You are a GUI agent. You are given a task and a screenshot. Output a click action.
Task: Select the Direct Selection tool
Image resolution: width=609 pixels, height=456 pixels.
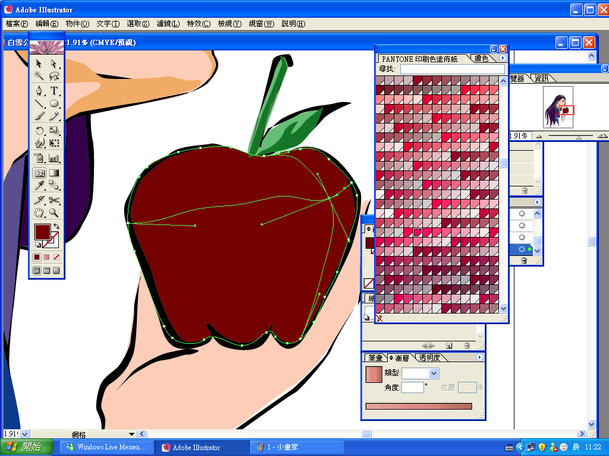coord(54,63)
